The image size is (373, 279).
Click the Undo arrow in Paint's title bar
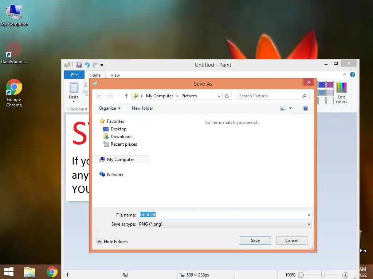coord(87,65)
